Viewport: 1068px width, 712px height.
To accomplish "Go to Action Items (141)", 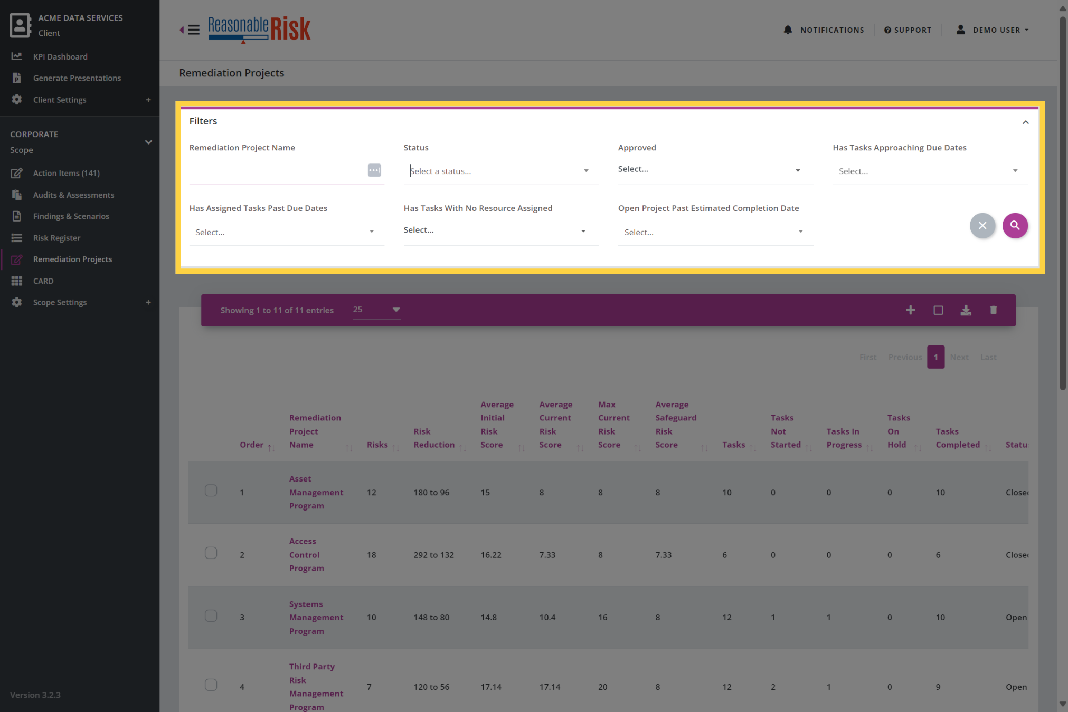I will pyautogui.click(x=67, y=173).
